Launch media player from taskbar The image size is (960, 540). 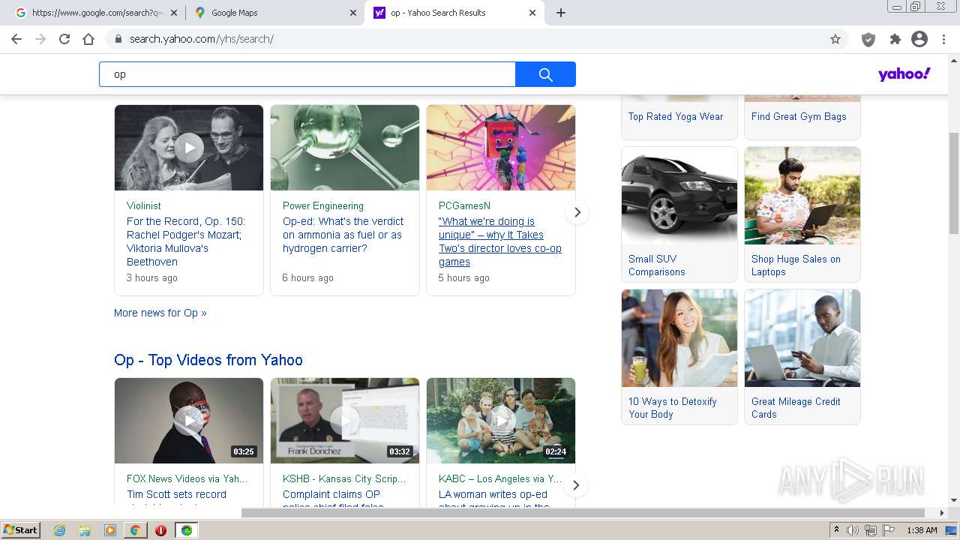110,530
